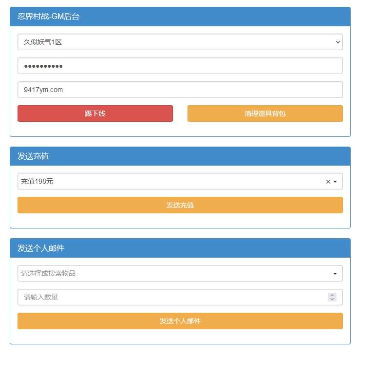376x377 pixels.
Task: Click the caret icon in the item search box
Action: point(335,274)
